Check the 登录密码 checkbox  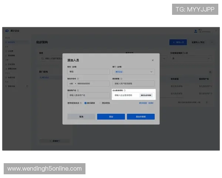point(100,103)
